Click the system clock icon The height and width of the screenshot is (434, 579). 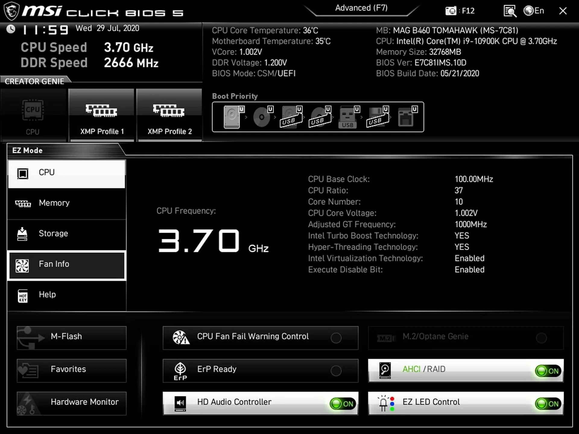click(11, 29)
